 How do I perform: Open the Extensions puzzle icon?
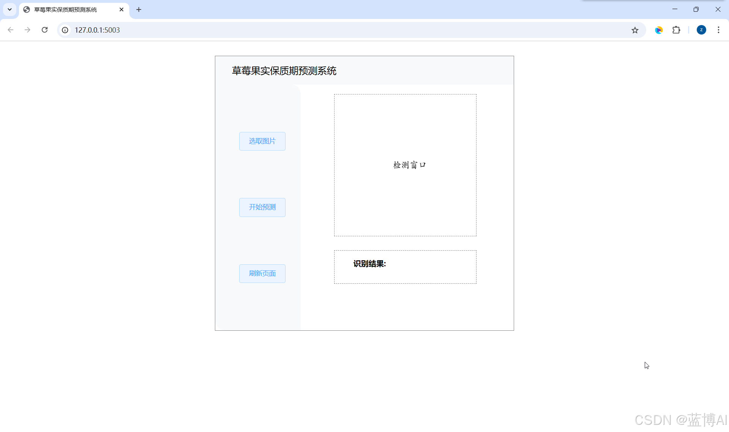676,30
